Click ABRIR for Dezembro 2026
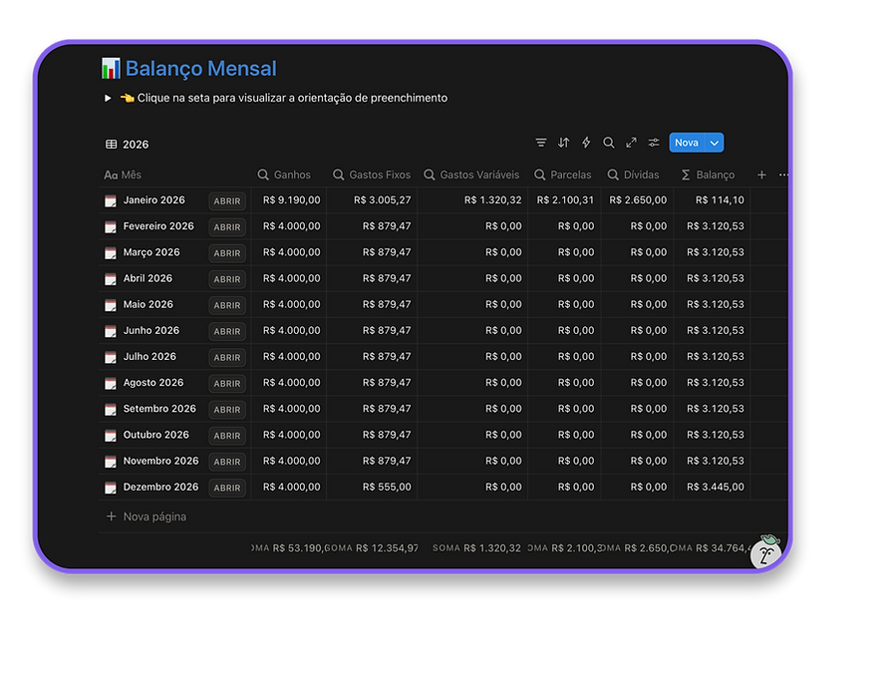892x689 pixels. (227, 488)
